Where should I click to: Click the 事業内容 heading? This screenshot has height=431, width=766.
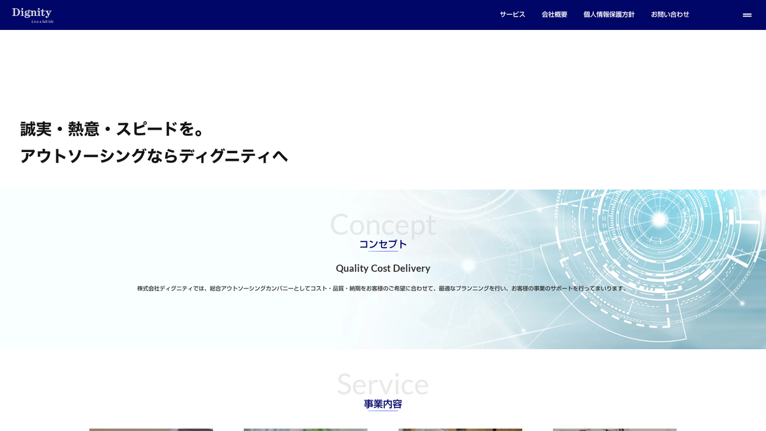click(x=383, y=404)
